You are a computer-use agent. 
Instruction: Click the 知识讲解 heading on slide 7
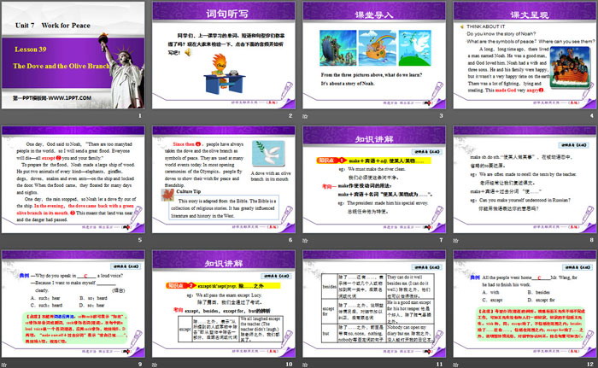tap(374, 139)
